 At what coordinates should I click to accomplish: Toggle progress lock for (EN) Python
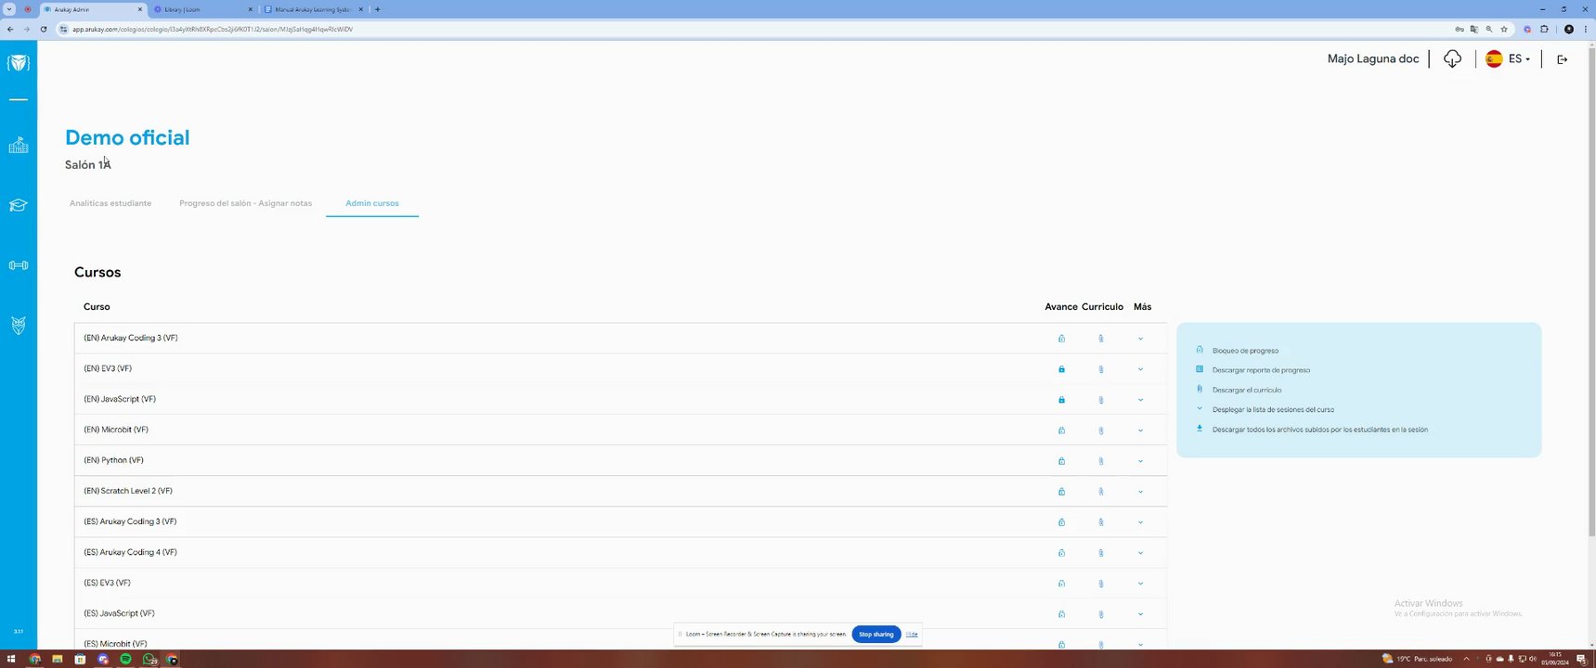tap(1061, 461)
